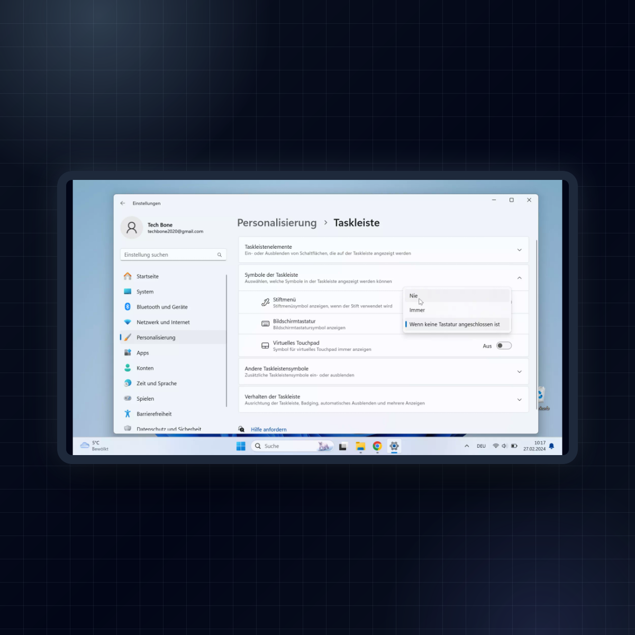Viewport: 635px width, 635px height.
Task: Click the Tech Bone account name
Action: (x=160, y=225)
